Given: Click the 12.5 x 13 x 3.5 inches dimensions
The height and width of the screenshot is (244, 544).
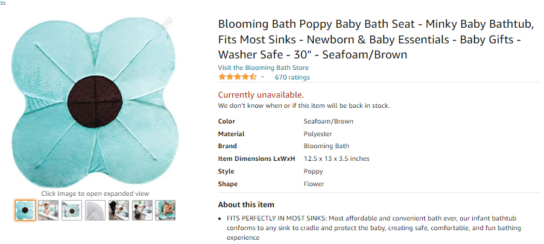Looking at the screenshot, I should [336, 158].
